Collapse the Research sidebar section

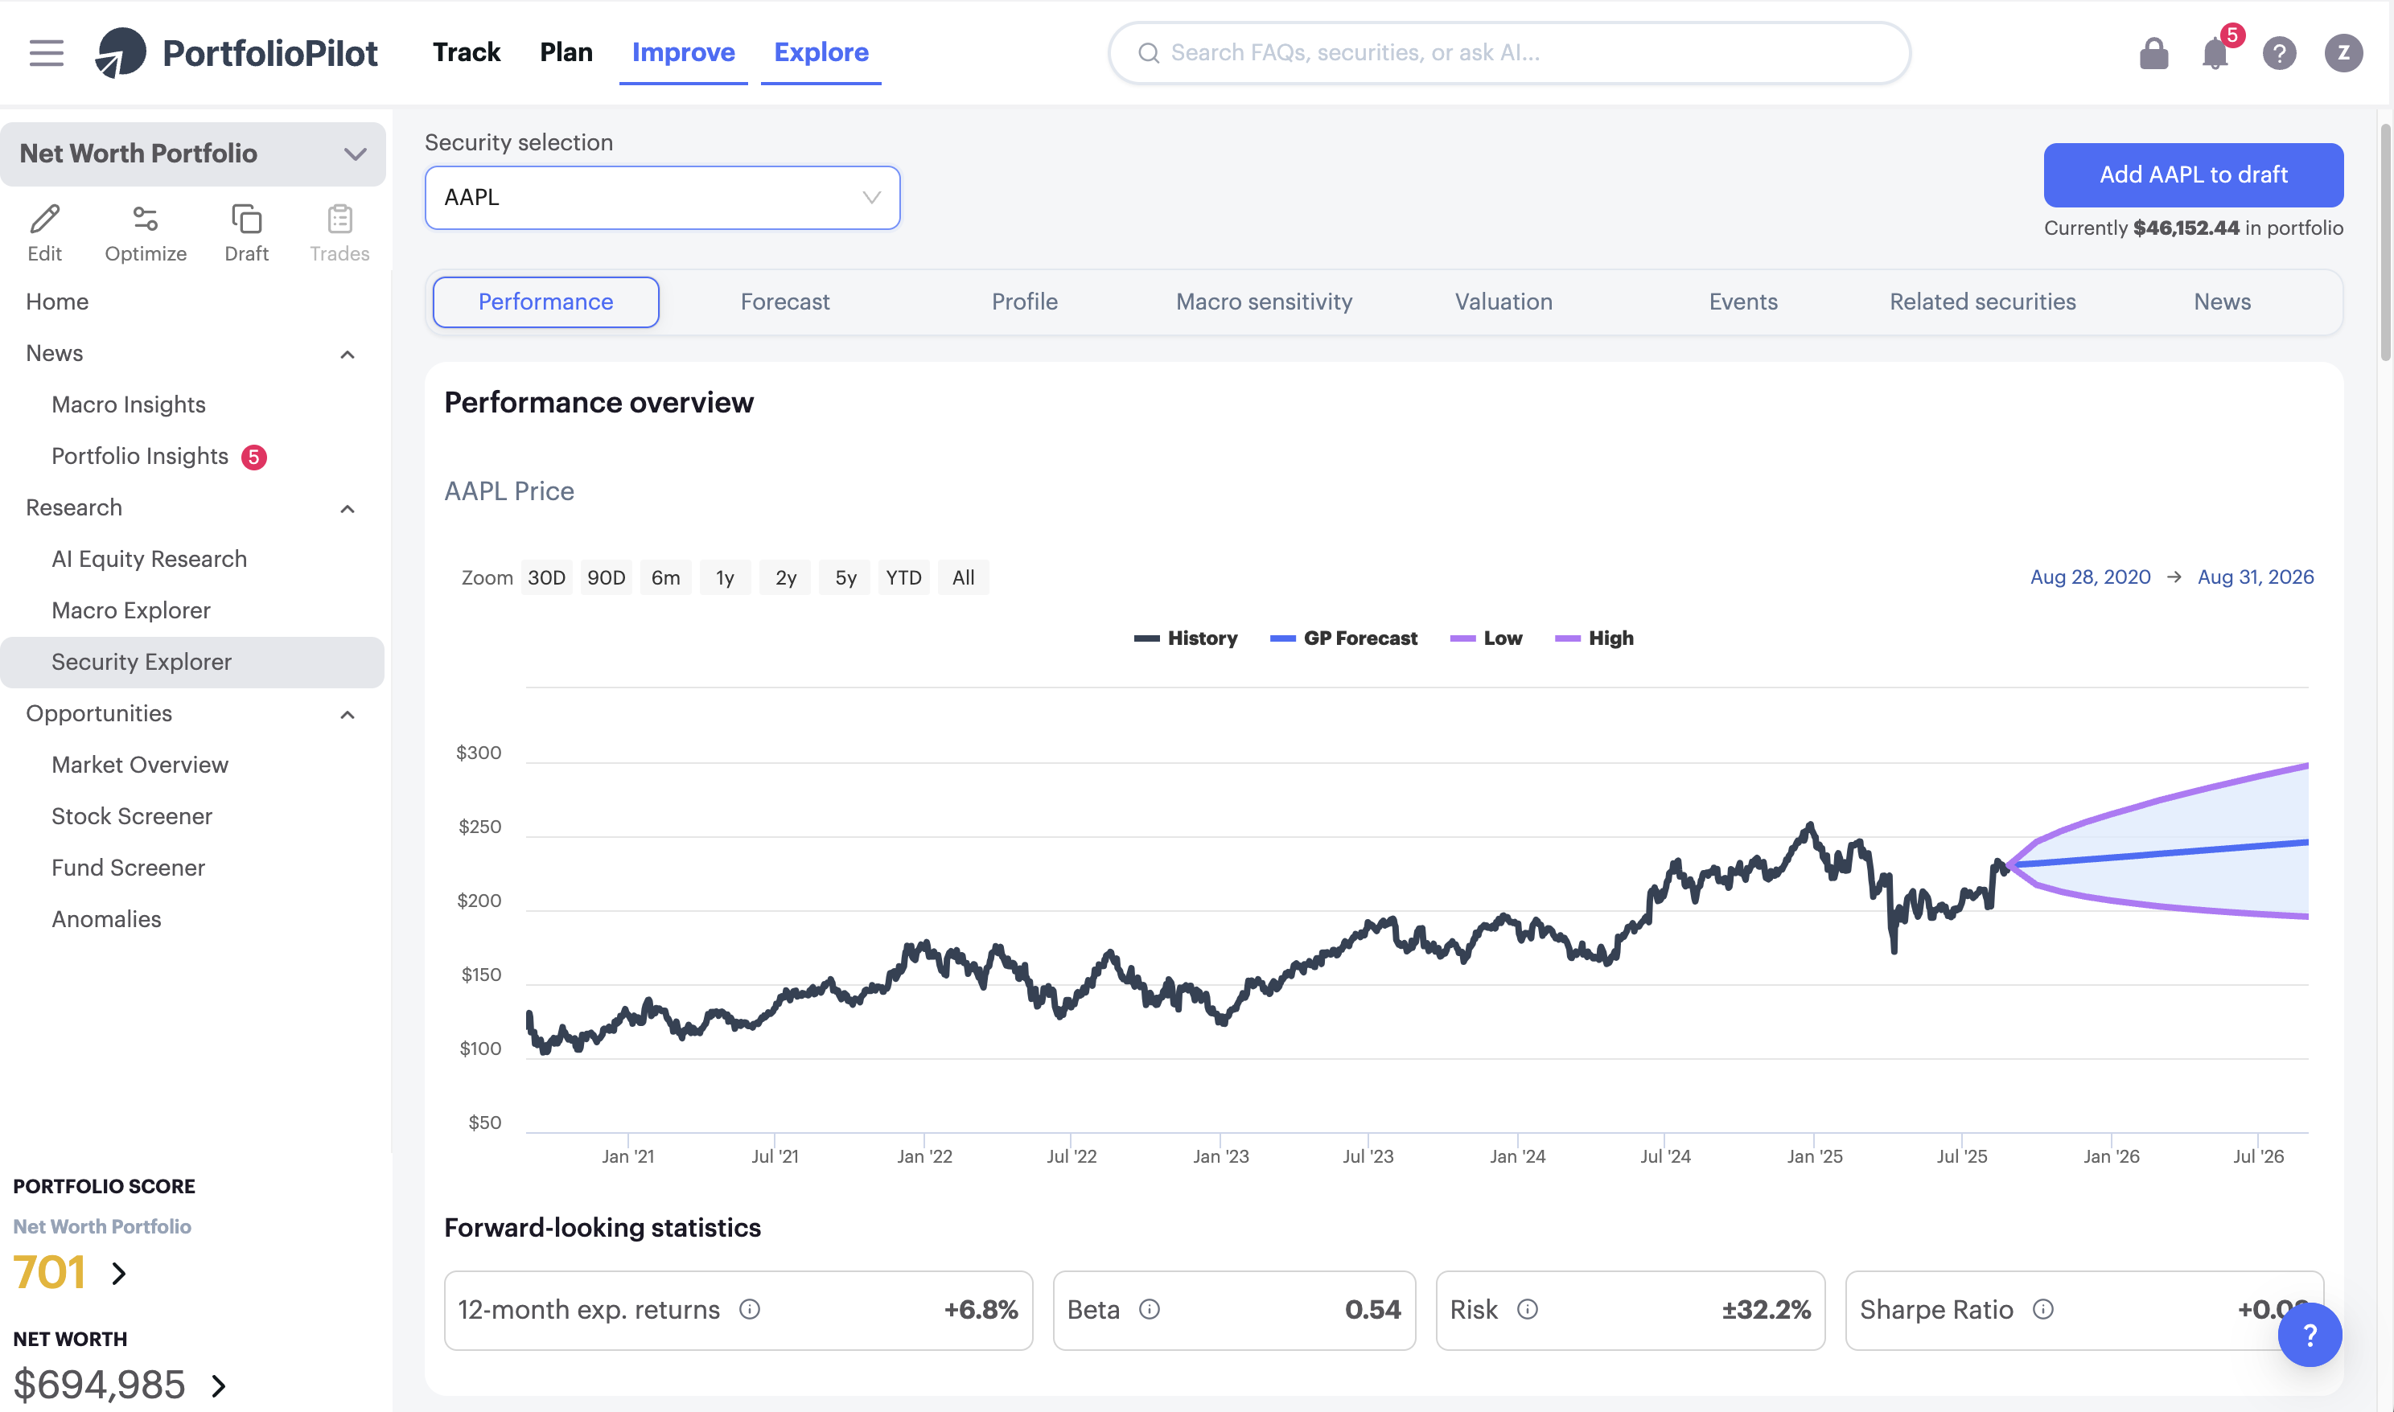[x=348, y=509]
